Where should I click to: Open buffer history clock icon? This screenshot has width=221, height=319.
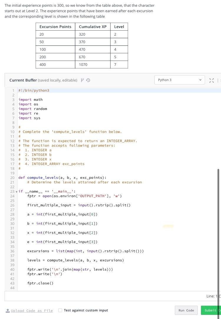pyautogui.click(x=88, y=80)
